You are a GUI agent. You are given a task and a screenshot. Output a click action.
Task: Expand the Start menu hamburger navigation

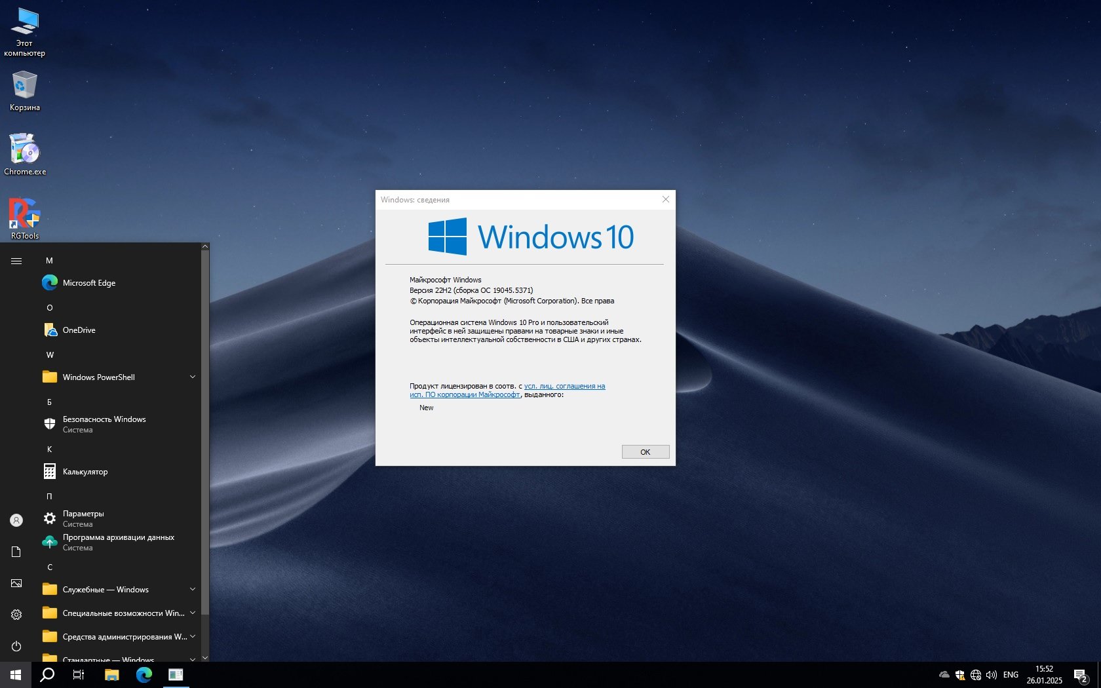click(16, 261)
